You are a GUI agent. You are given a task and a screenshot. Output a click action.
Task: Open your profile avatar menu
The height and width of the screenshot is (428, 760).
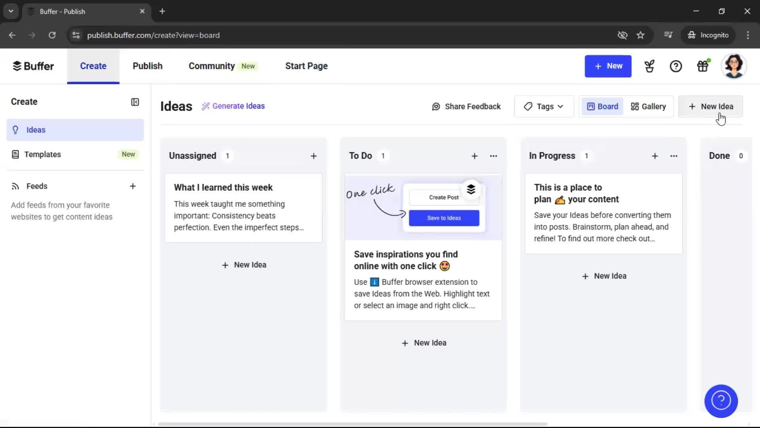pos(734,66)
